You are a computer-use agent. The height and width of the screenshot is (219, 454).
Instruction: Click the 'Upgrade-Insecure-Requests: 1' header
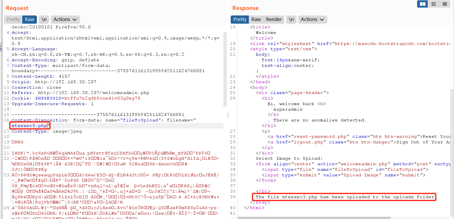[x=53, y=104]
